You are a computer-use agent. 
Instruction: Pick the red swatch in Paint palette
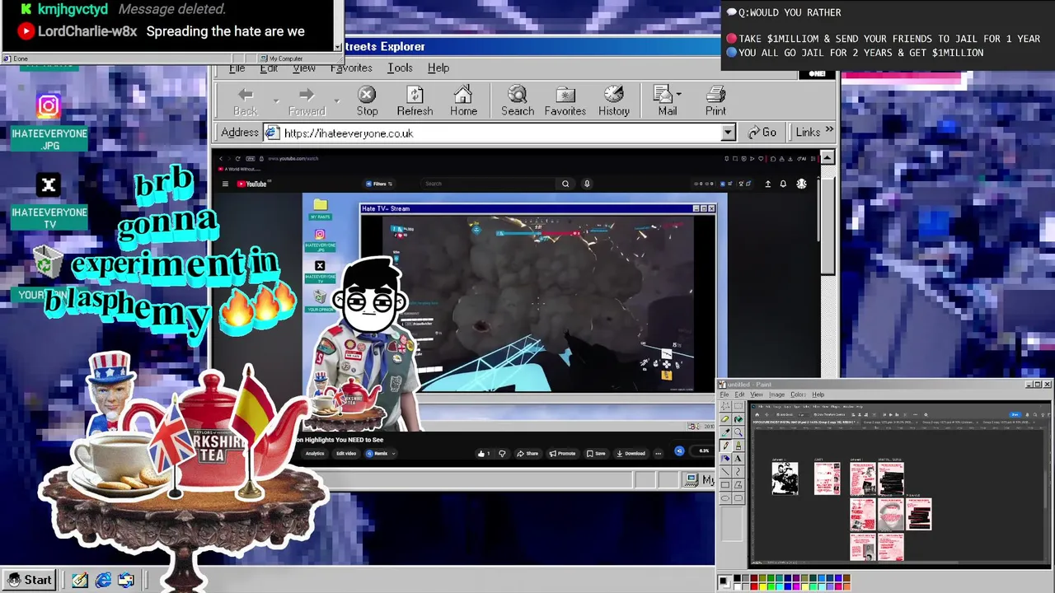point(754,586)
